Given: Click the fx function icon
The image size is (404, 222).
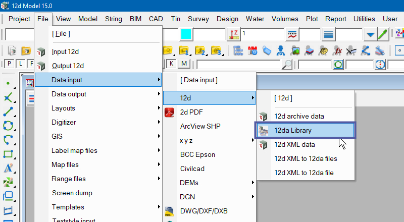Looking at the screenshot, I should pyautogui.click(x=337, y=50).
